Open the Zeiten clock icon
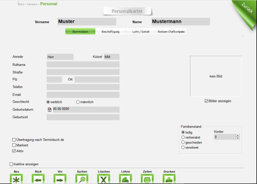Image resolution: width=257 pixels, height=184 pixels. point(147,179)
